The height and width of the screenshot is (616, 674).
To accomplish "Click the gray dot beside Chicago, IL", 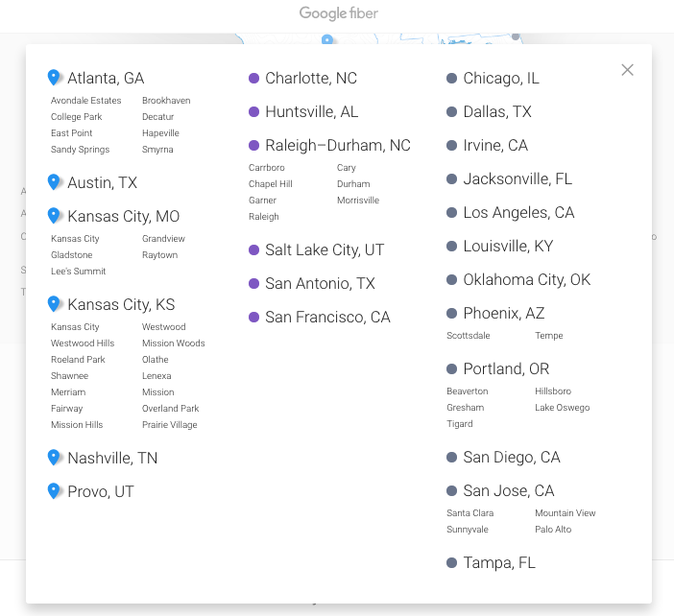I will coord(452,78).
